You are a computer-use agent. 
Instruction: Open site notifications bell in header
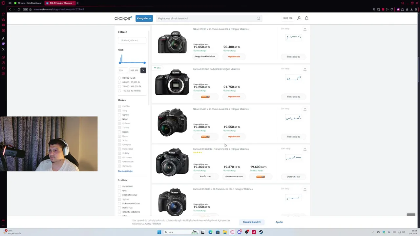(307, 18)
